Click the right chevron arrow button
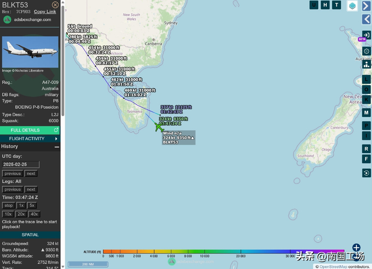 367,6
